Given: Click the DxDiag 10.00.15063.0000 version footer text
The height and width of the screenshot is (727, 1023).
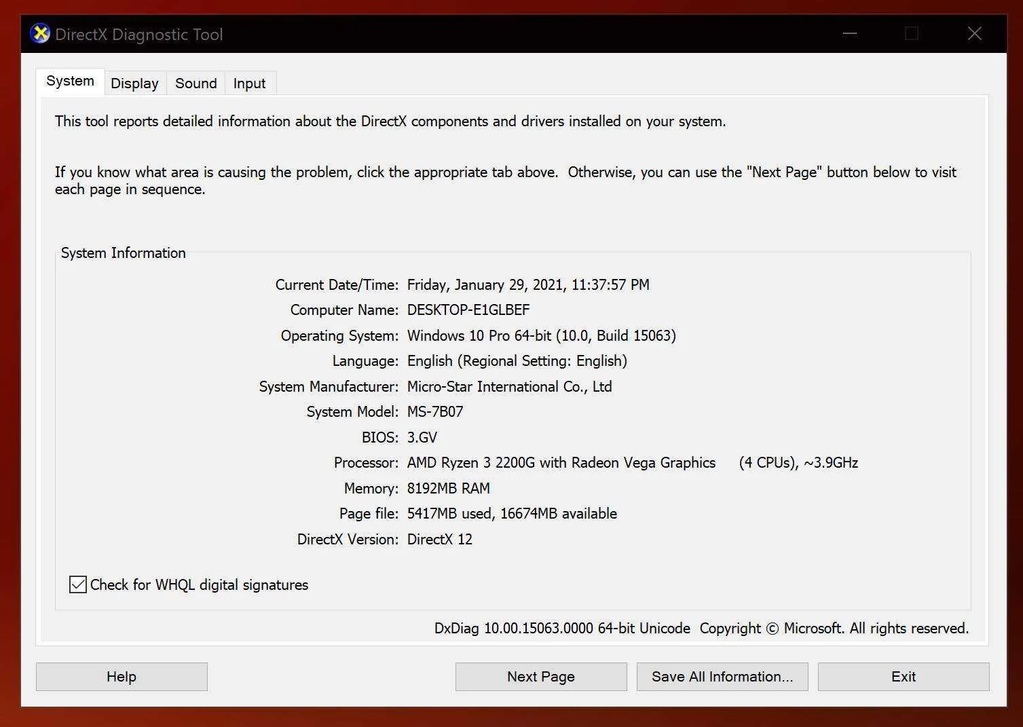Looking at the screenshot, I should click(x=562, y=628).
